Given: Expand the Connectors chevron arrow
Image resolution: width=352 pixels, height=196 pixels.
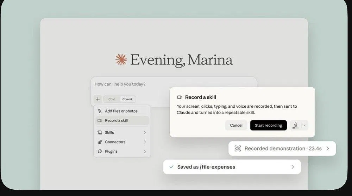Looking at the screenshot, I should tap(145, 142).
